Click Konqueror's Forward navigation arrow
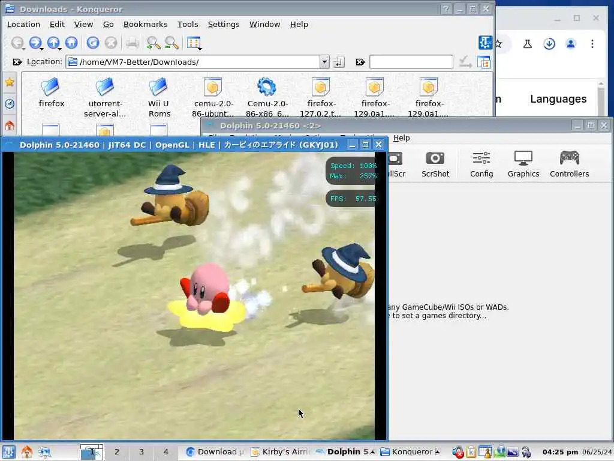The image size is (614, 461). (x=35, y=43)
